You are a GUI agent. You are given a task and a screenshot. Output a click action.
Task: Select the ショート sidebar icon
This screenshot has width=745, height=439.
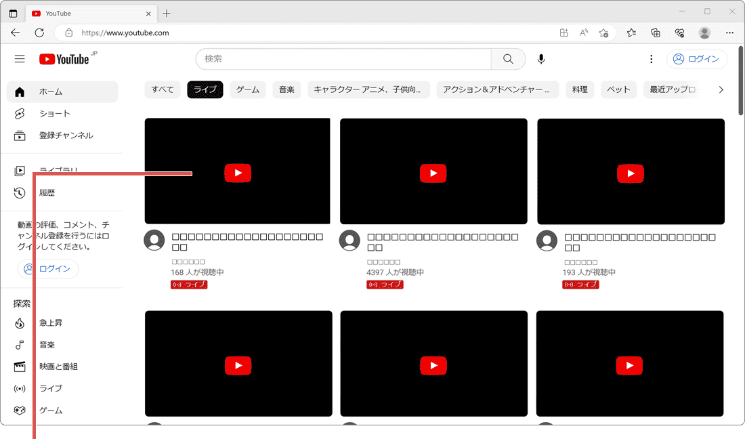(x=20, y=113)
